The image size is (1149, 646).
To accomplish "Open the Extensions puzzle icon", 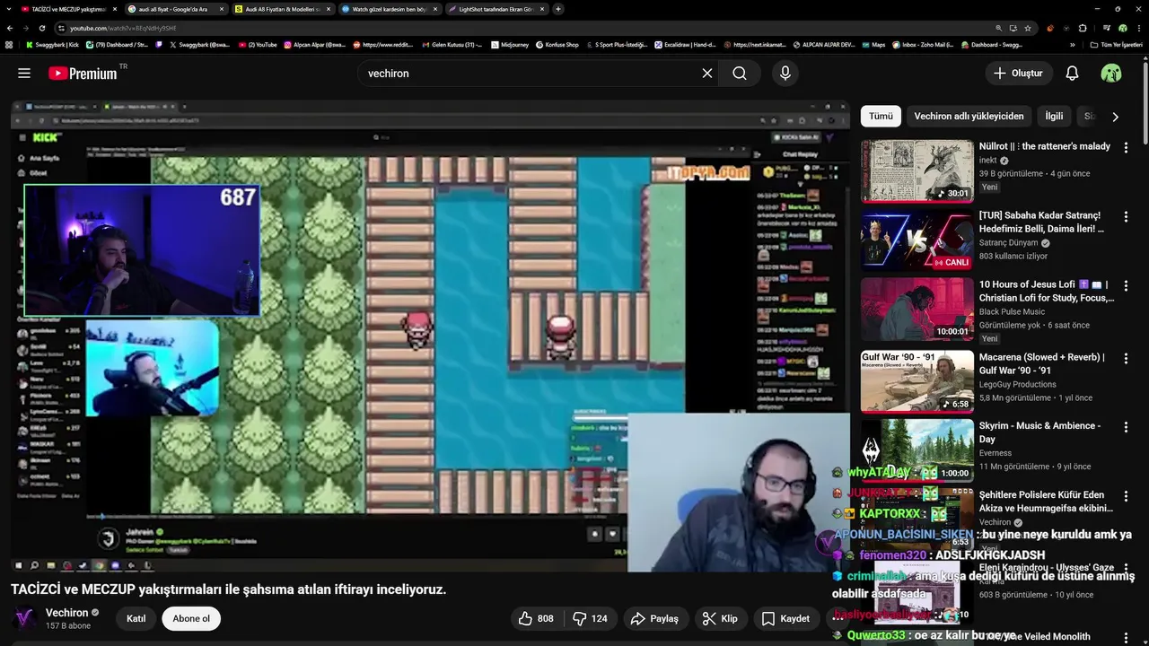I will [x=1083, y=28].
